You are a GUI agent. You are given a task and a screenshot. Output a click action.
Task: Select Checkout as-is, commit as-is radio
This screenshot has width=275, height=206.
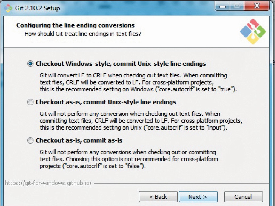coord(30,140)
